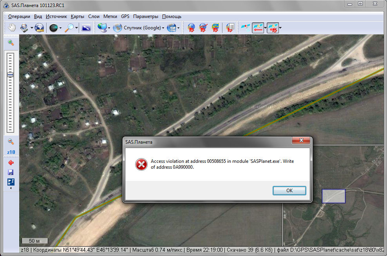This screenshot has height=256, width=387.
Task: Click the magnifier search tool icon
Action: click(x=69, y=27)
